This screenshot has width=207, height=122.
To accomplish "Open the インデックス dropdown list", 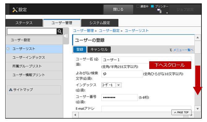I will point(118,85).
